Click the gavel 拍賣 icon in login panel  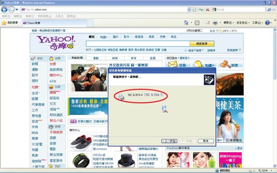225,64
